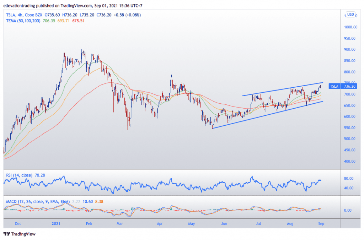Click the 600.00 price axis label

[x=350, y=117]
